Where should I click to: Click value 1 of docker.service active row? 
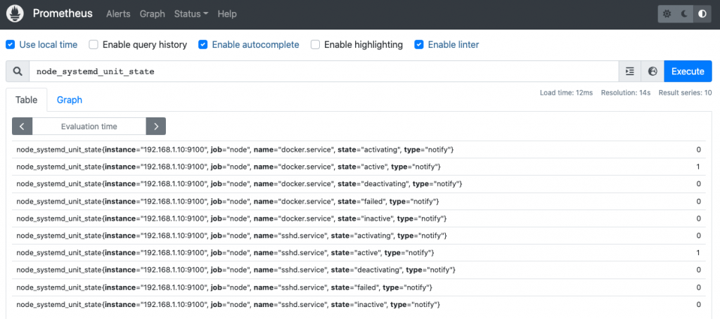pos(698,167)
